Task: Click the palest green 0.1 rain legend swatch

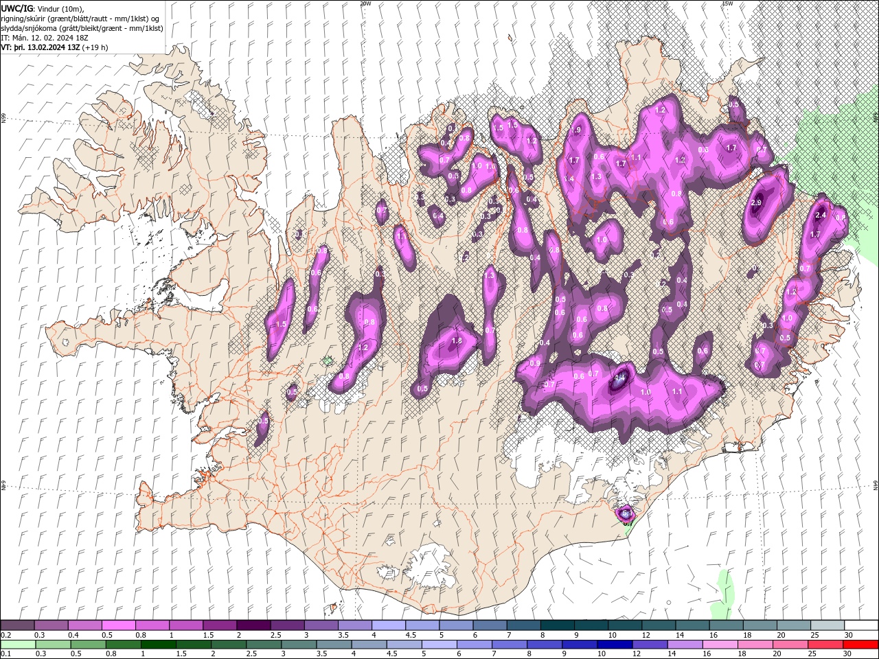Action: [18, 645]
